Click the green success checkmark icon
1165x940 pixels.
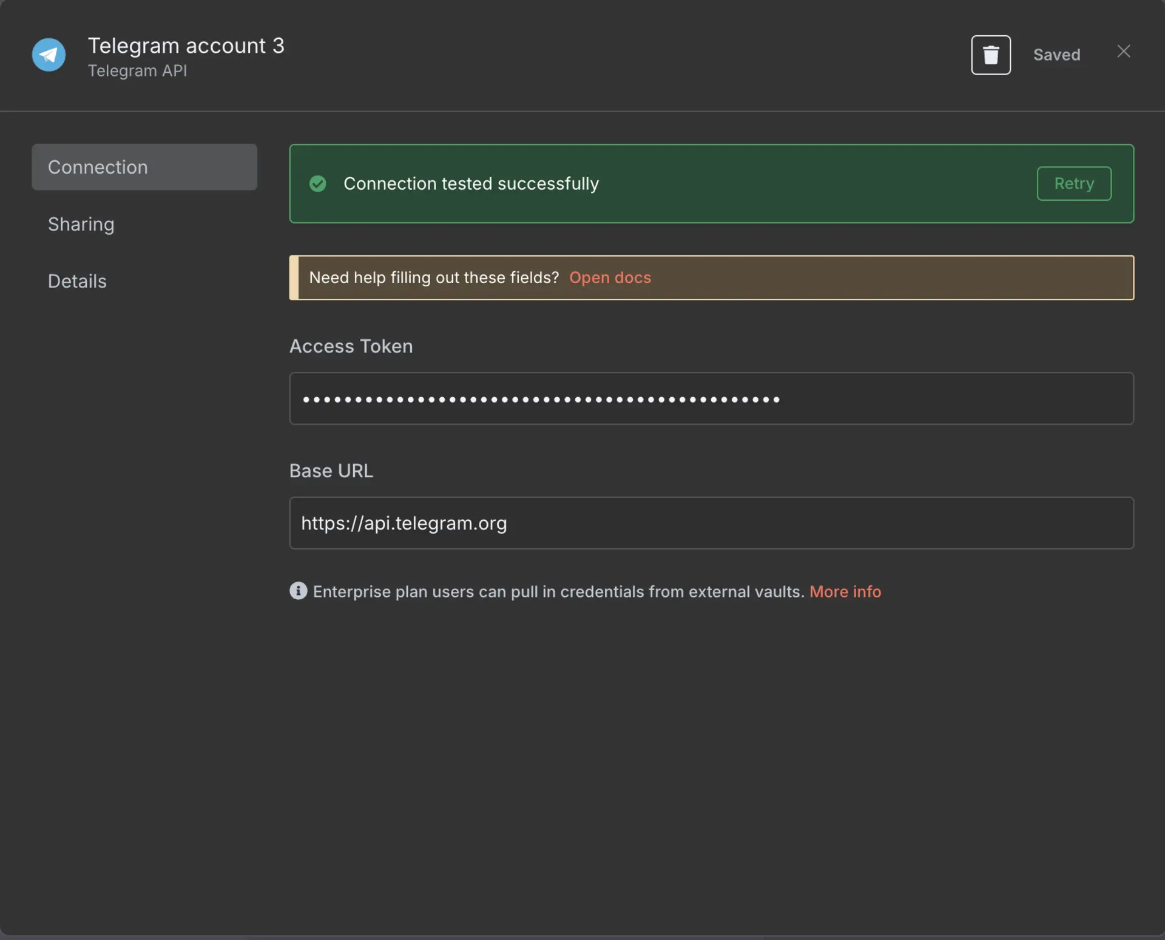[x=317, y=184]
